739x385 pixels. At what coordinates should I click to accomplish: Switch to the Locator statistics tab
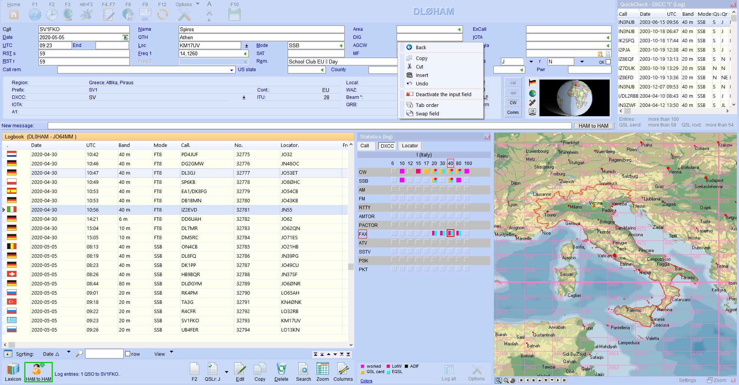click(410, 146)
